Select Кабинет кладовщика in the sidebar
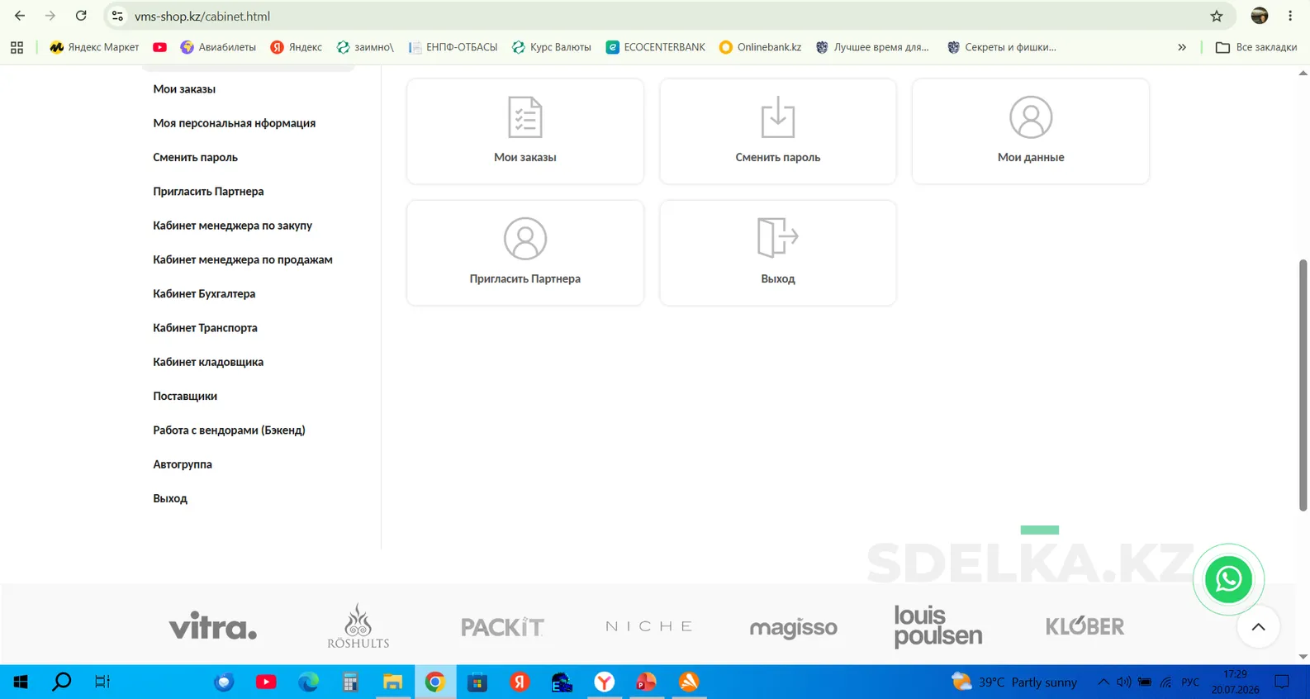Screen dimensions: 1310x699 tap(208, 362)
